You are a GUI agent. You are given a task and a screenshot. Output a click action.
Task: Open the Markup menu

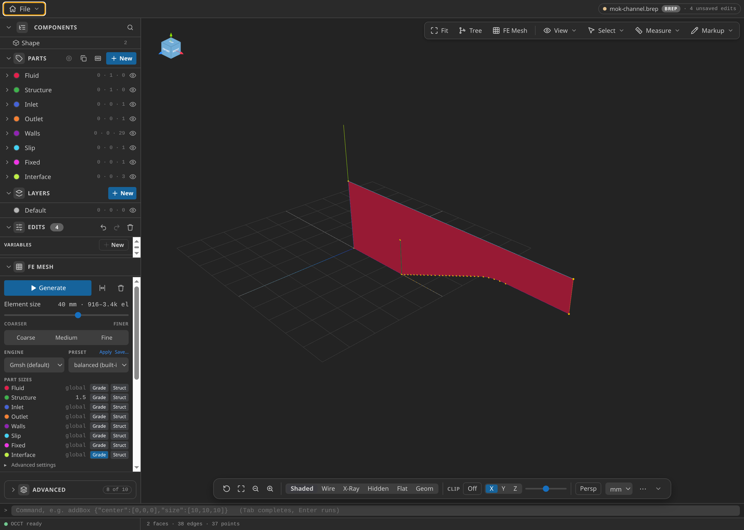pyautogui.click(x=712, y=31)
